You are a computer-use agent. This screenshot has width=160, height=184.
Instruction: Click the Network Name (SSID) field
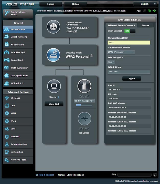click(129, 43)
